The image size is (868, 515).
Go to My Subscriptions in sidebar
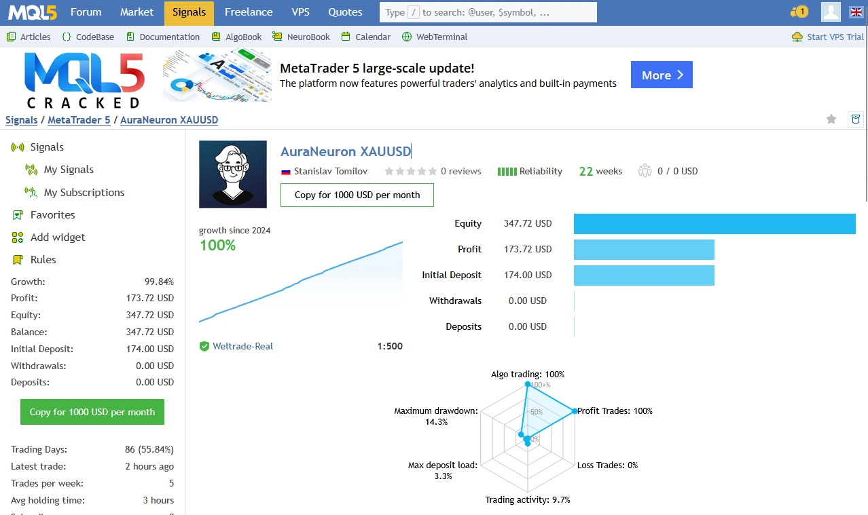[x=84, y=192]
